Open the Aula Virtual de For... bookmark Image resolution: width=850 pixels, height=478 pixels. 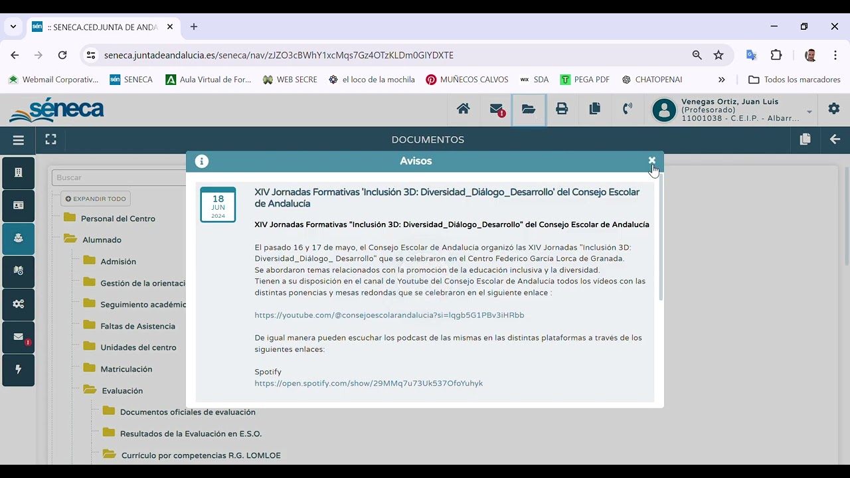209,80
